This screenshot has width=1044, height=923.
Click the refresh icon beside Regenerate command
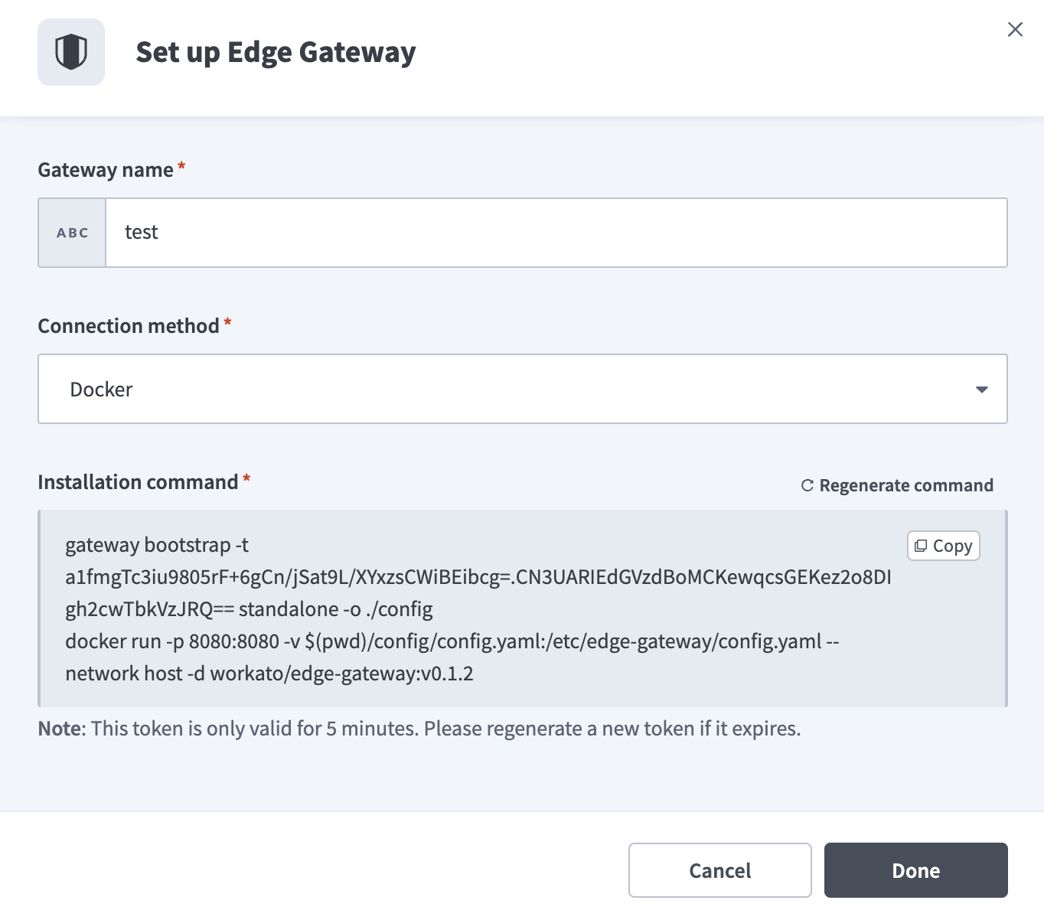[807, 484]
